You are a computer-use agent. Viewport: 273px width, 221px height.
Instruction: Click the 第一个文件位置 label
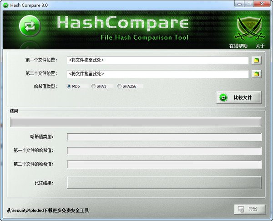click(x=41, y=60)
